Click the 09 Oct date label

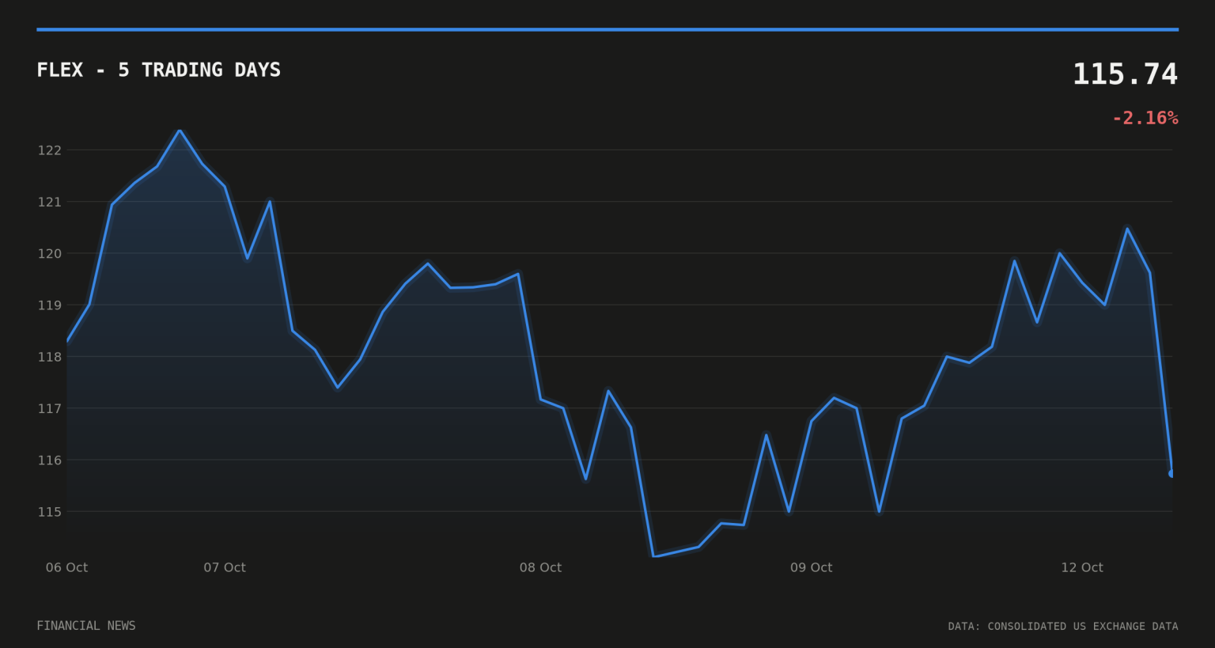coord(811,567)
